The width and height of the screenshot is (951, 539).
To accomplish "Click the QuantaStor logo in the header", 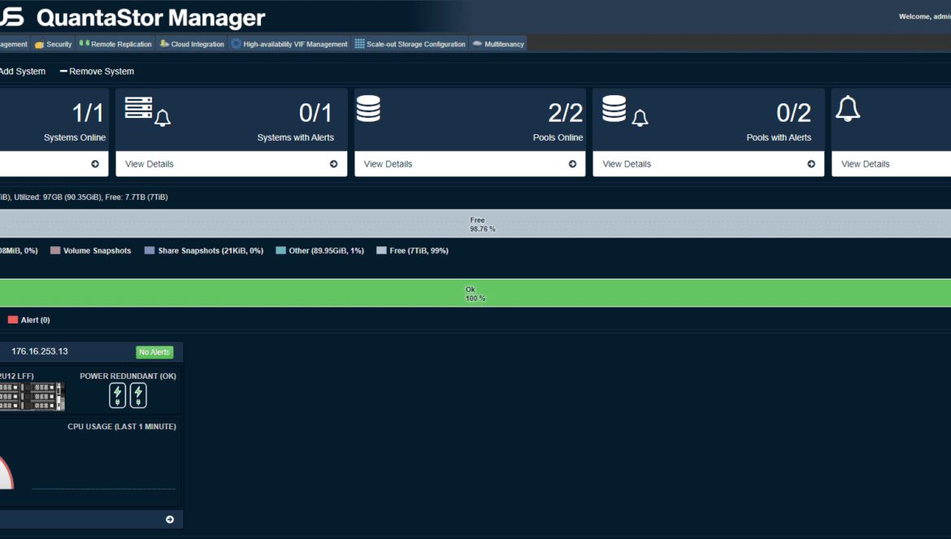I will (12, 16).
